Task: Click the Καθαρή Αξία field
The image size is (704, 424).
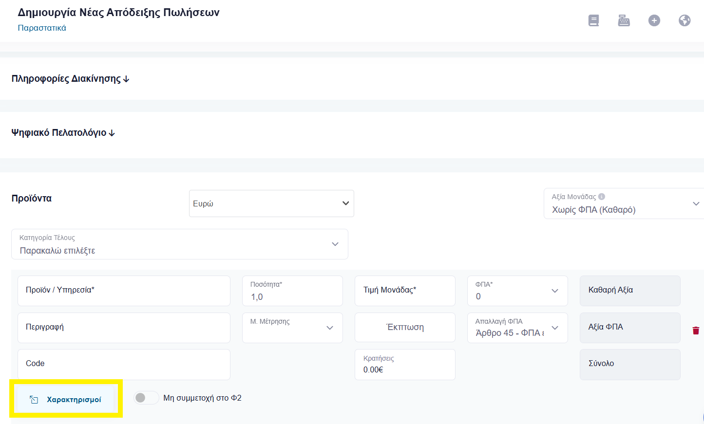Action: point(630,291)
